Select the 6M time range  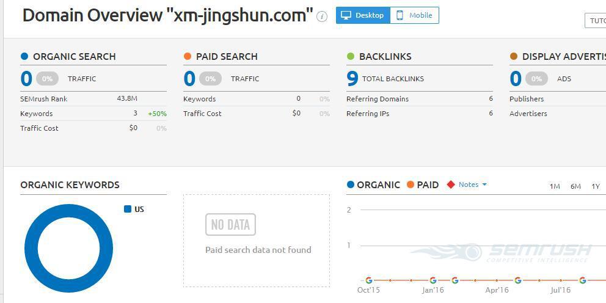[575, 186]
